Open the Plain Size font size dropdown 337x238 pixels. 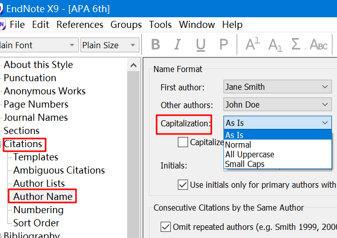[110, 45]
